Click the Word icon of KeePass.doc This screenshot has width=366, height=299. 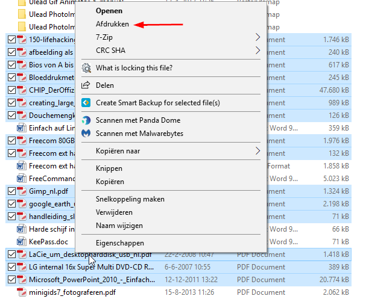[22, 242]
